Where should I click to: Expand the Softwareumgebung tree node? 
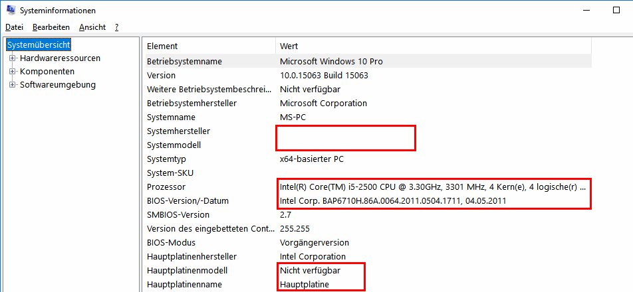13,85
